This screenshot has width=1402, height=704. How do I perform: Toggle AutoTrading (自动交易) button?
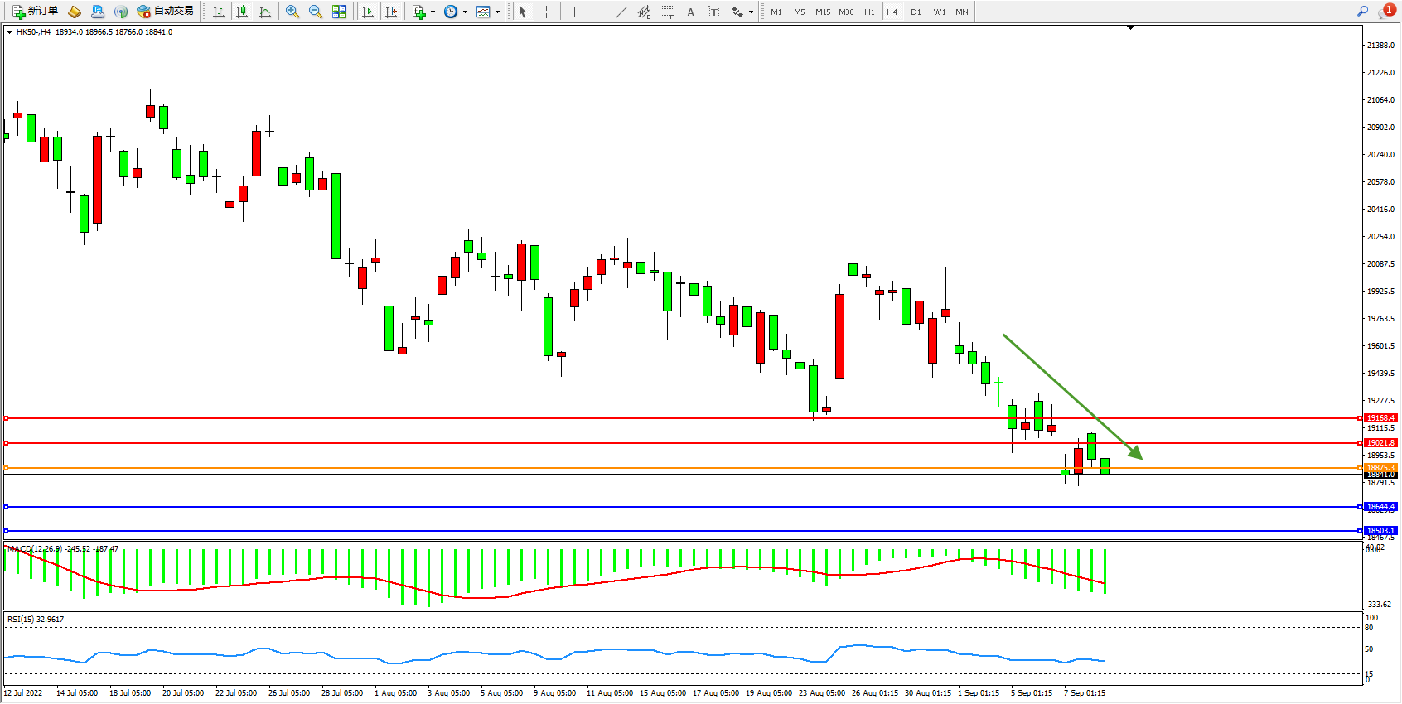[166, 12]
